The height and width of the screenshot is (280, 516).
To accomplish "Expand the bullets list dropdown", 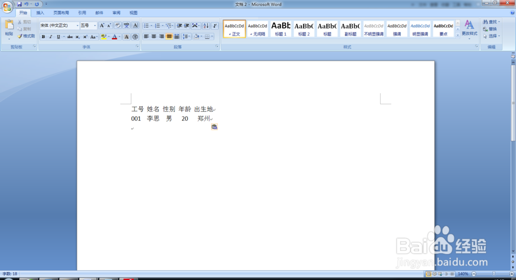I will [151, 26].
